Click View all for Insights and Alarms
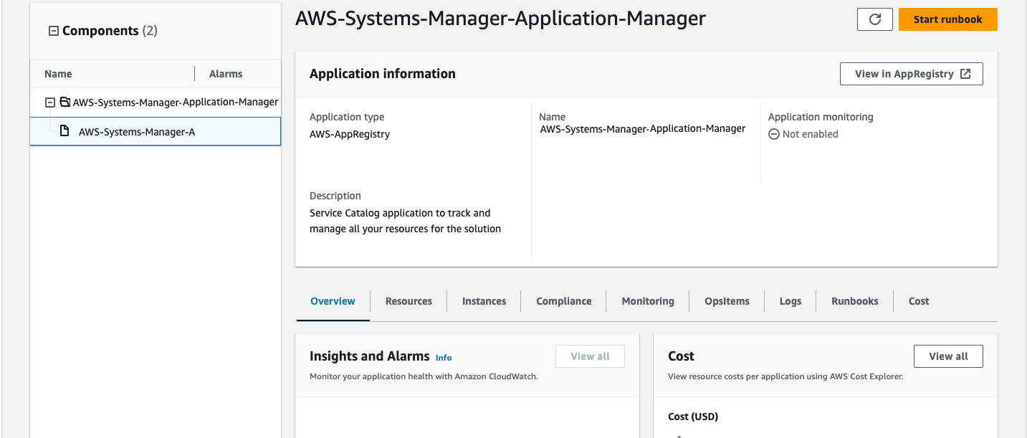The image size is (1027, 438). (x=590, y=356)
